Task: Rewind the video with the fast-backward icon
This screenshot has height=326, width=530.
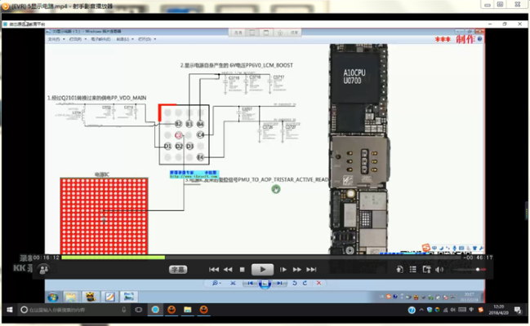Action: coord(228,269)
